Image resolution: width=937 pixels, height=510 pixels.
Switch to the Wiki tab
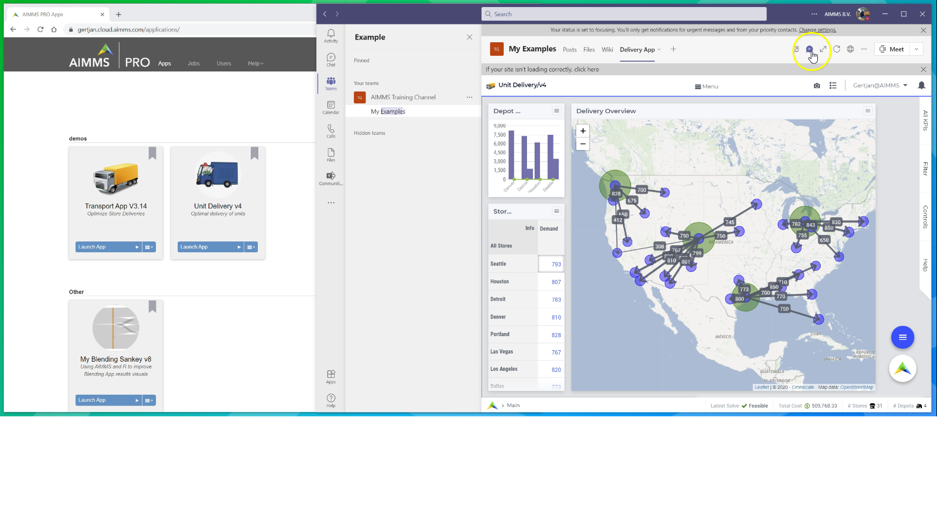607,50
